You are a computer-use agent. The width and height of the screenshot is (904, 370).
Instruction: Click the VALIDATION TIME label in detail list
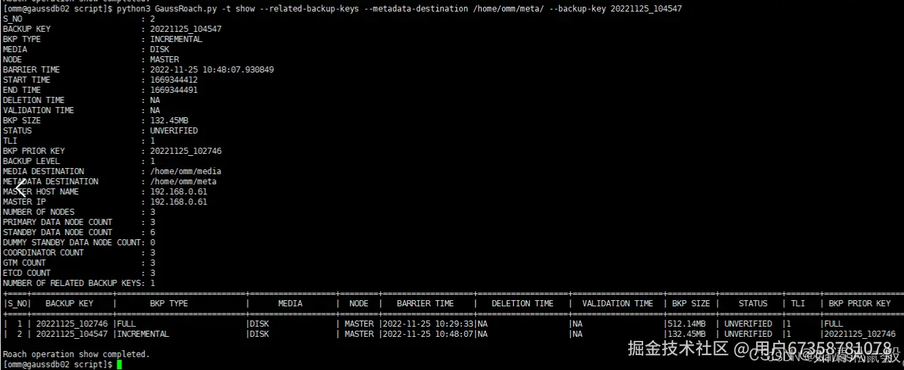[39, 110]
